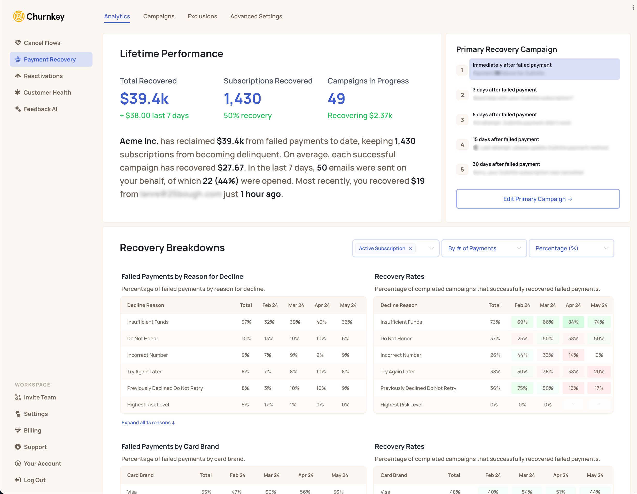Click the Churnkey logo
Image resolution: width=637 pixels, height=494 pixels.
(x=38, y=16)
